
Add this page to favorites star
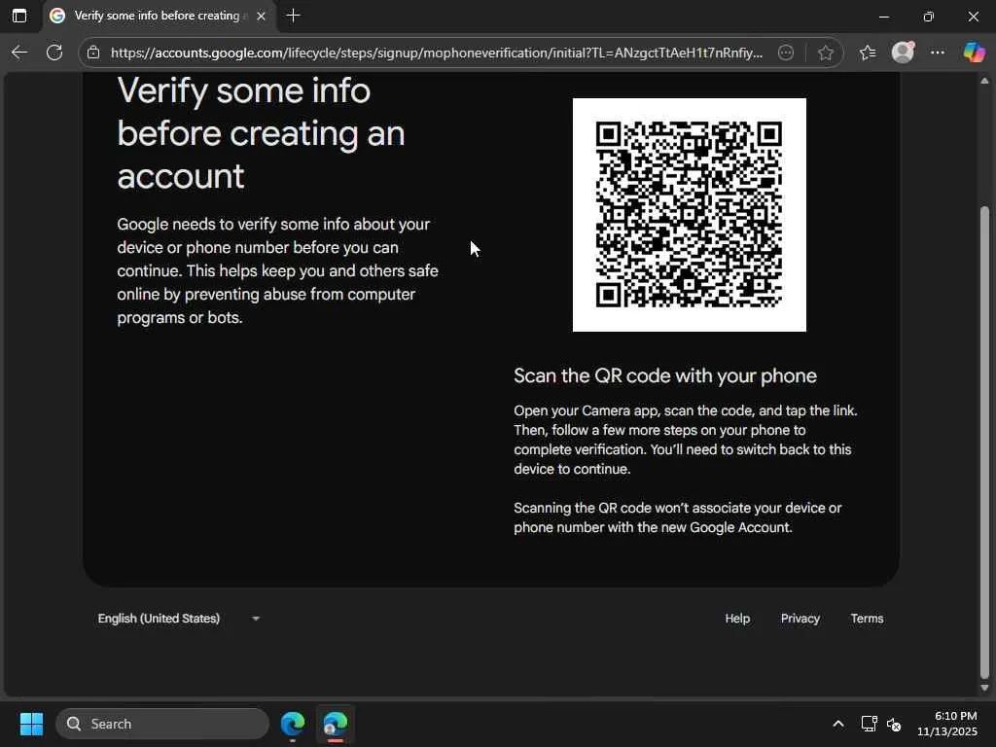[x=825, y=53]
